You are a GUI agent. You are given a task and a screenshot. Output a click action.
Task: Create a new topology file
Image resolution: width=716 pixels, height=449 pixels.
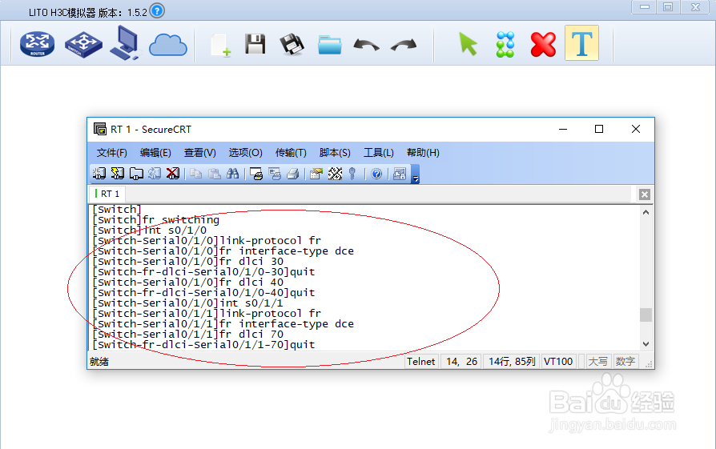coord(221,45)
